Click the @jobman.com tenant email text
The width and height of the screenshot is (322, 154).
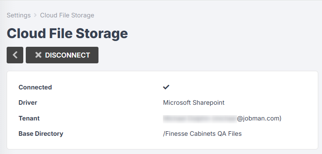259,118
